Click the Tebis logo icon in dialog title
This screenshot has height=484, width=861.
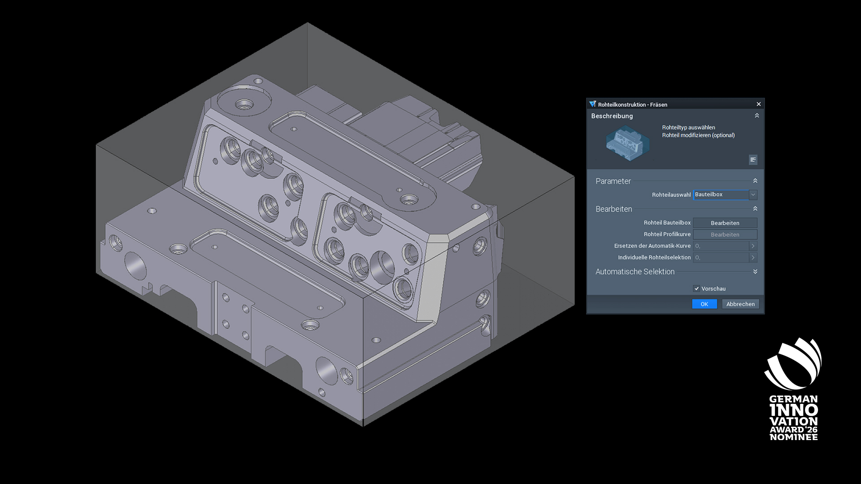click(x=592, y=104)
